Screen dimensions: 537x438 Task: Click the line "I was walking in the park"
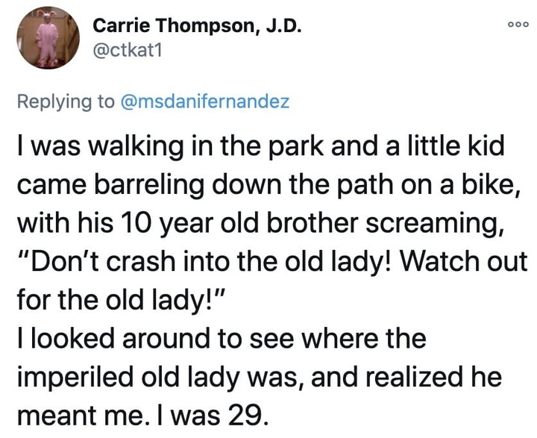pos(261,146)
